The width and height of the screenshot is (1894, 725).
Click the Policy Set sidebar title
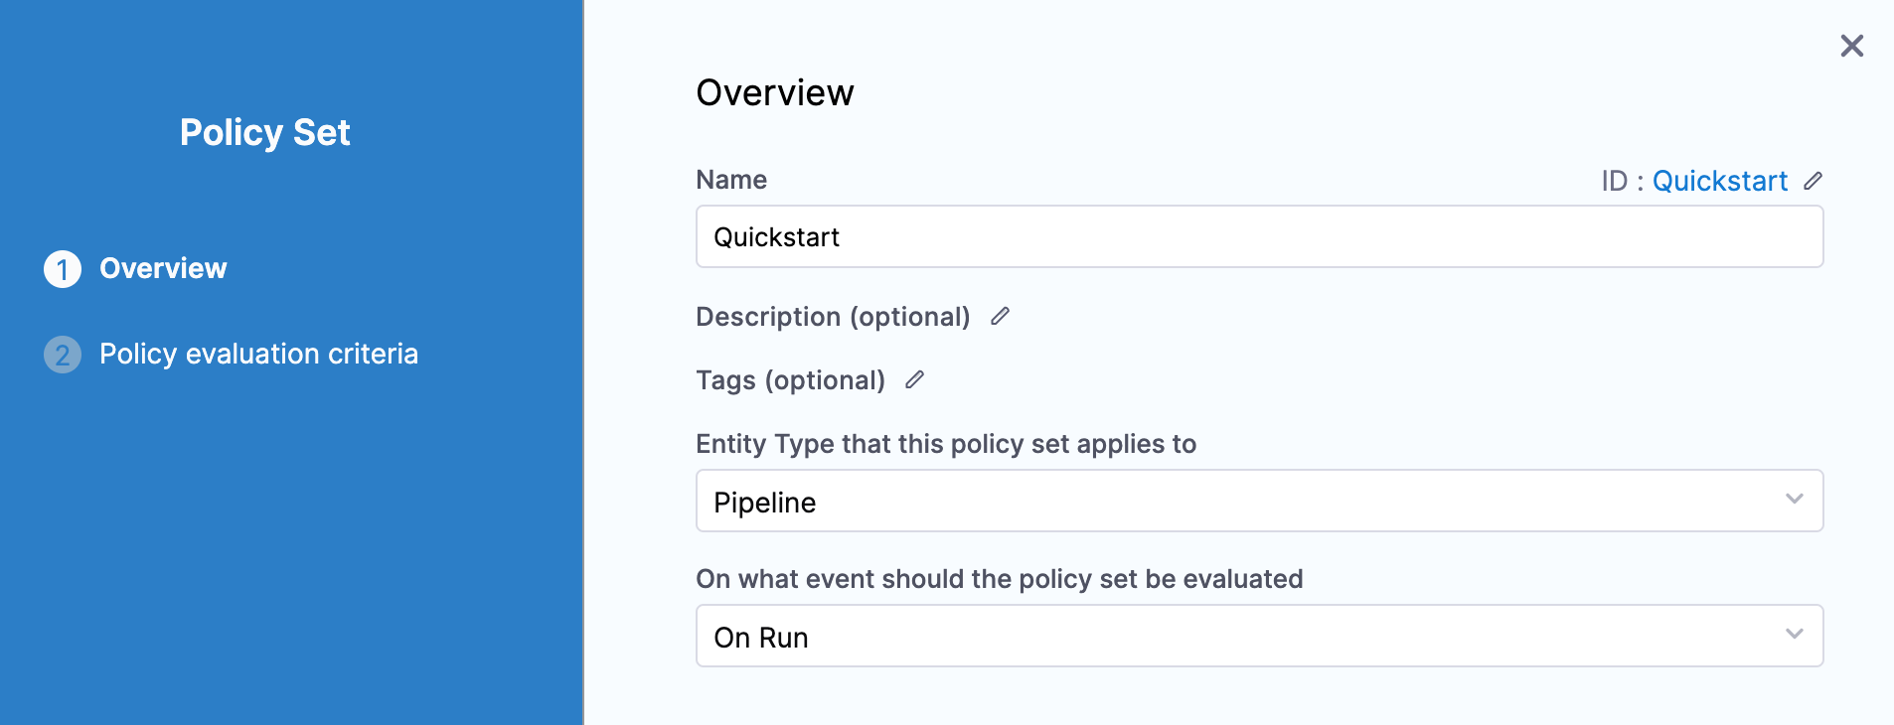click(264, 132)
